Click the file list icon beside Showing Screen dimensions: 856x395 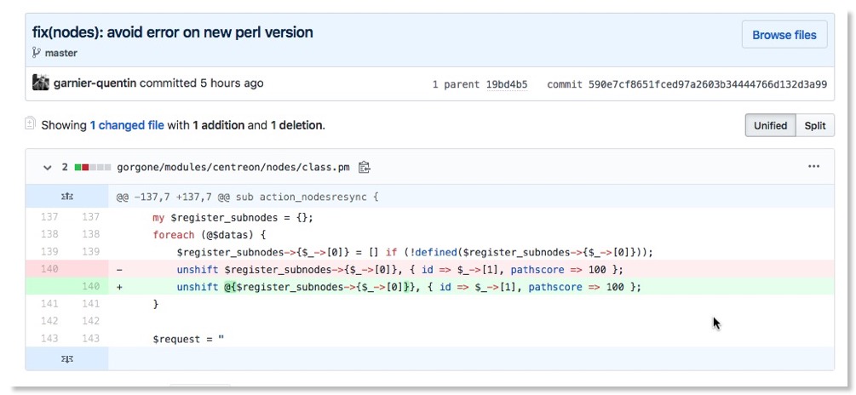[31, 124]
